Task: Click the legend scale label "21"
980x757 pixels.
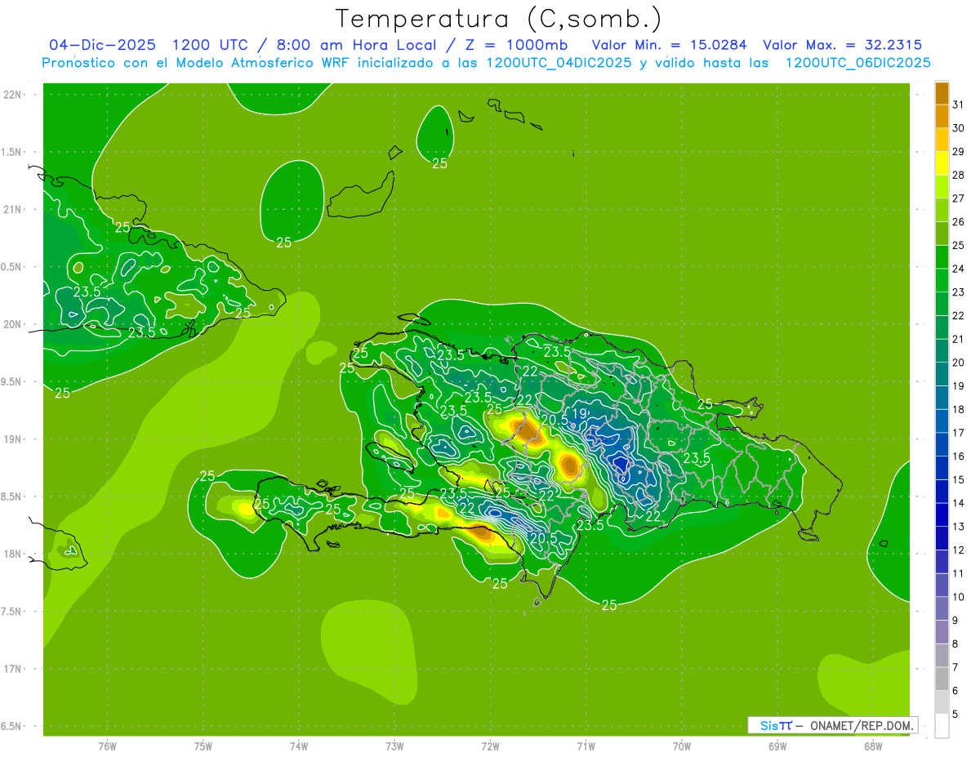Action: click(x=958, y=339)
